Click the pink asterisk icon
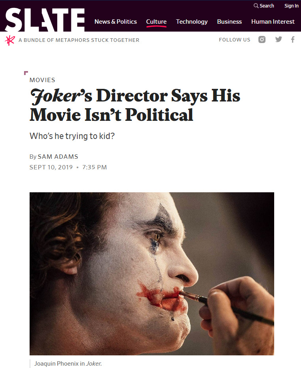This screenshot has height=368, width=301. point(10,40)
